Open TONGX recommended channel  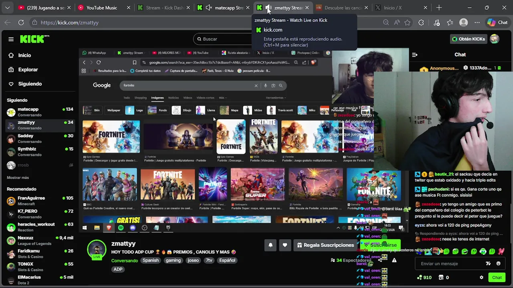click(40, 267)
